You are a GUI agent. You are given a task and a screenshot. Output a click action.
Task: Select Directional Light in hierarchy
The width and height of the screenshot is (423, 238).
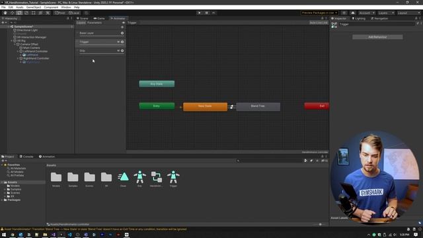pyautogui.click(x=27, y=30)
